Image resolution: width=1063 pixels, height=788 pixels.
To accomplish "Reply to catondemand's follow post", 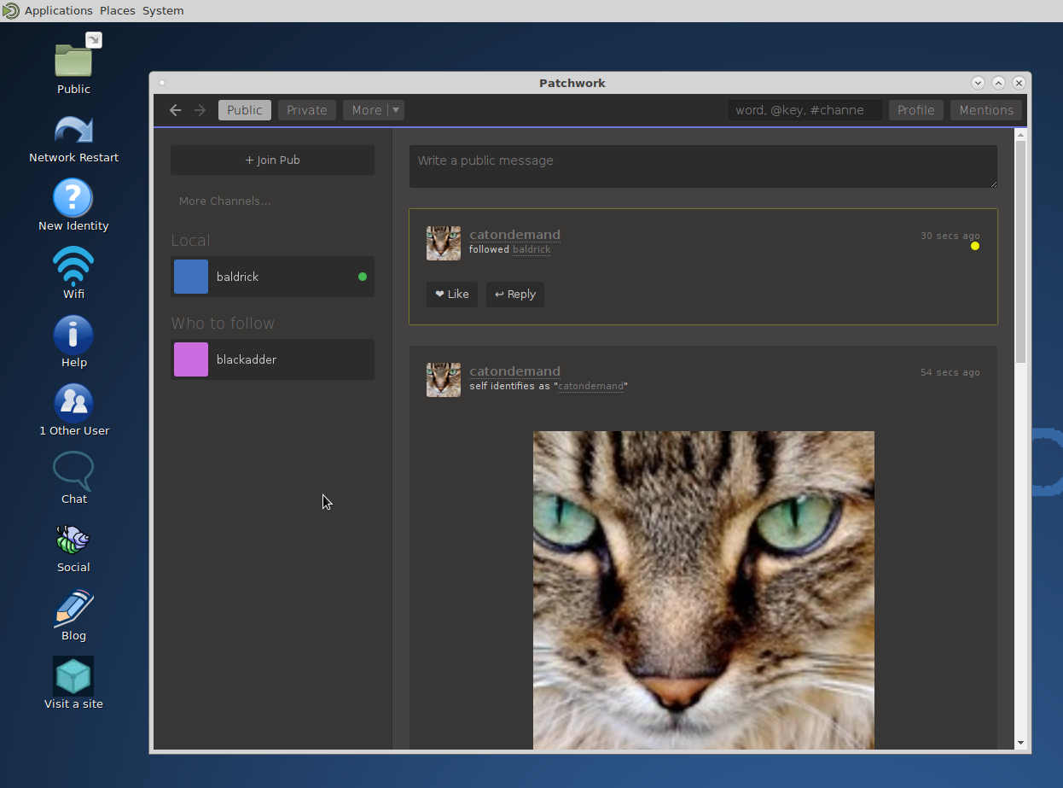I will pos(515,294).
